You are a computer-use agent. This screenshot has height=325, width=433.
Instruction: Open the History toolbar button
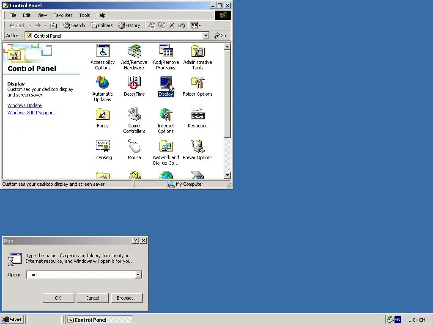[x=129, y=25]
